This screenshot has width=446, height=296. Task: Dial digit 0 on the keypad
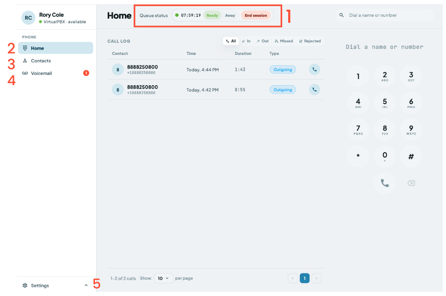click(385, 156)
